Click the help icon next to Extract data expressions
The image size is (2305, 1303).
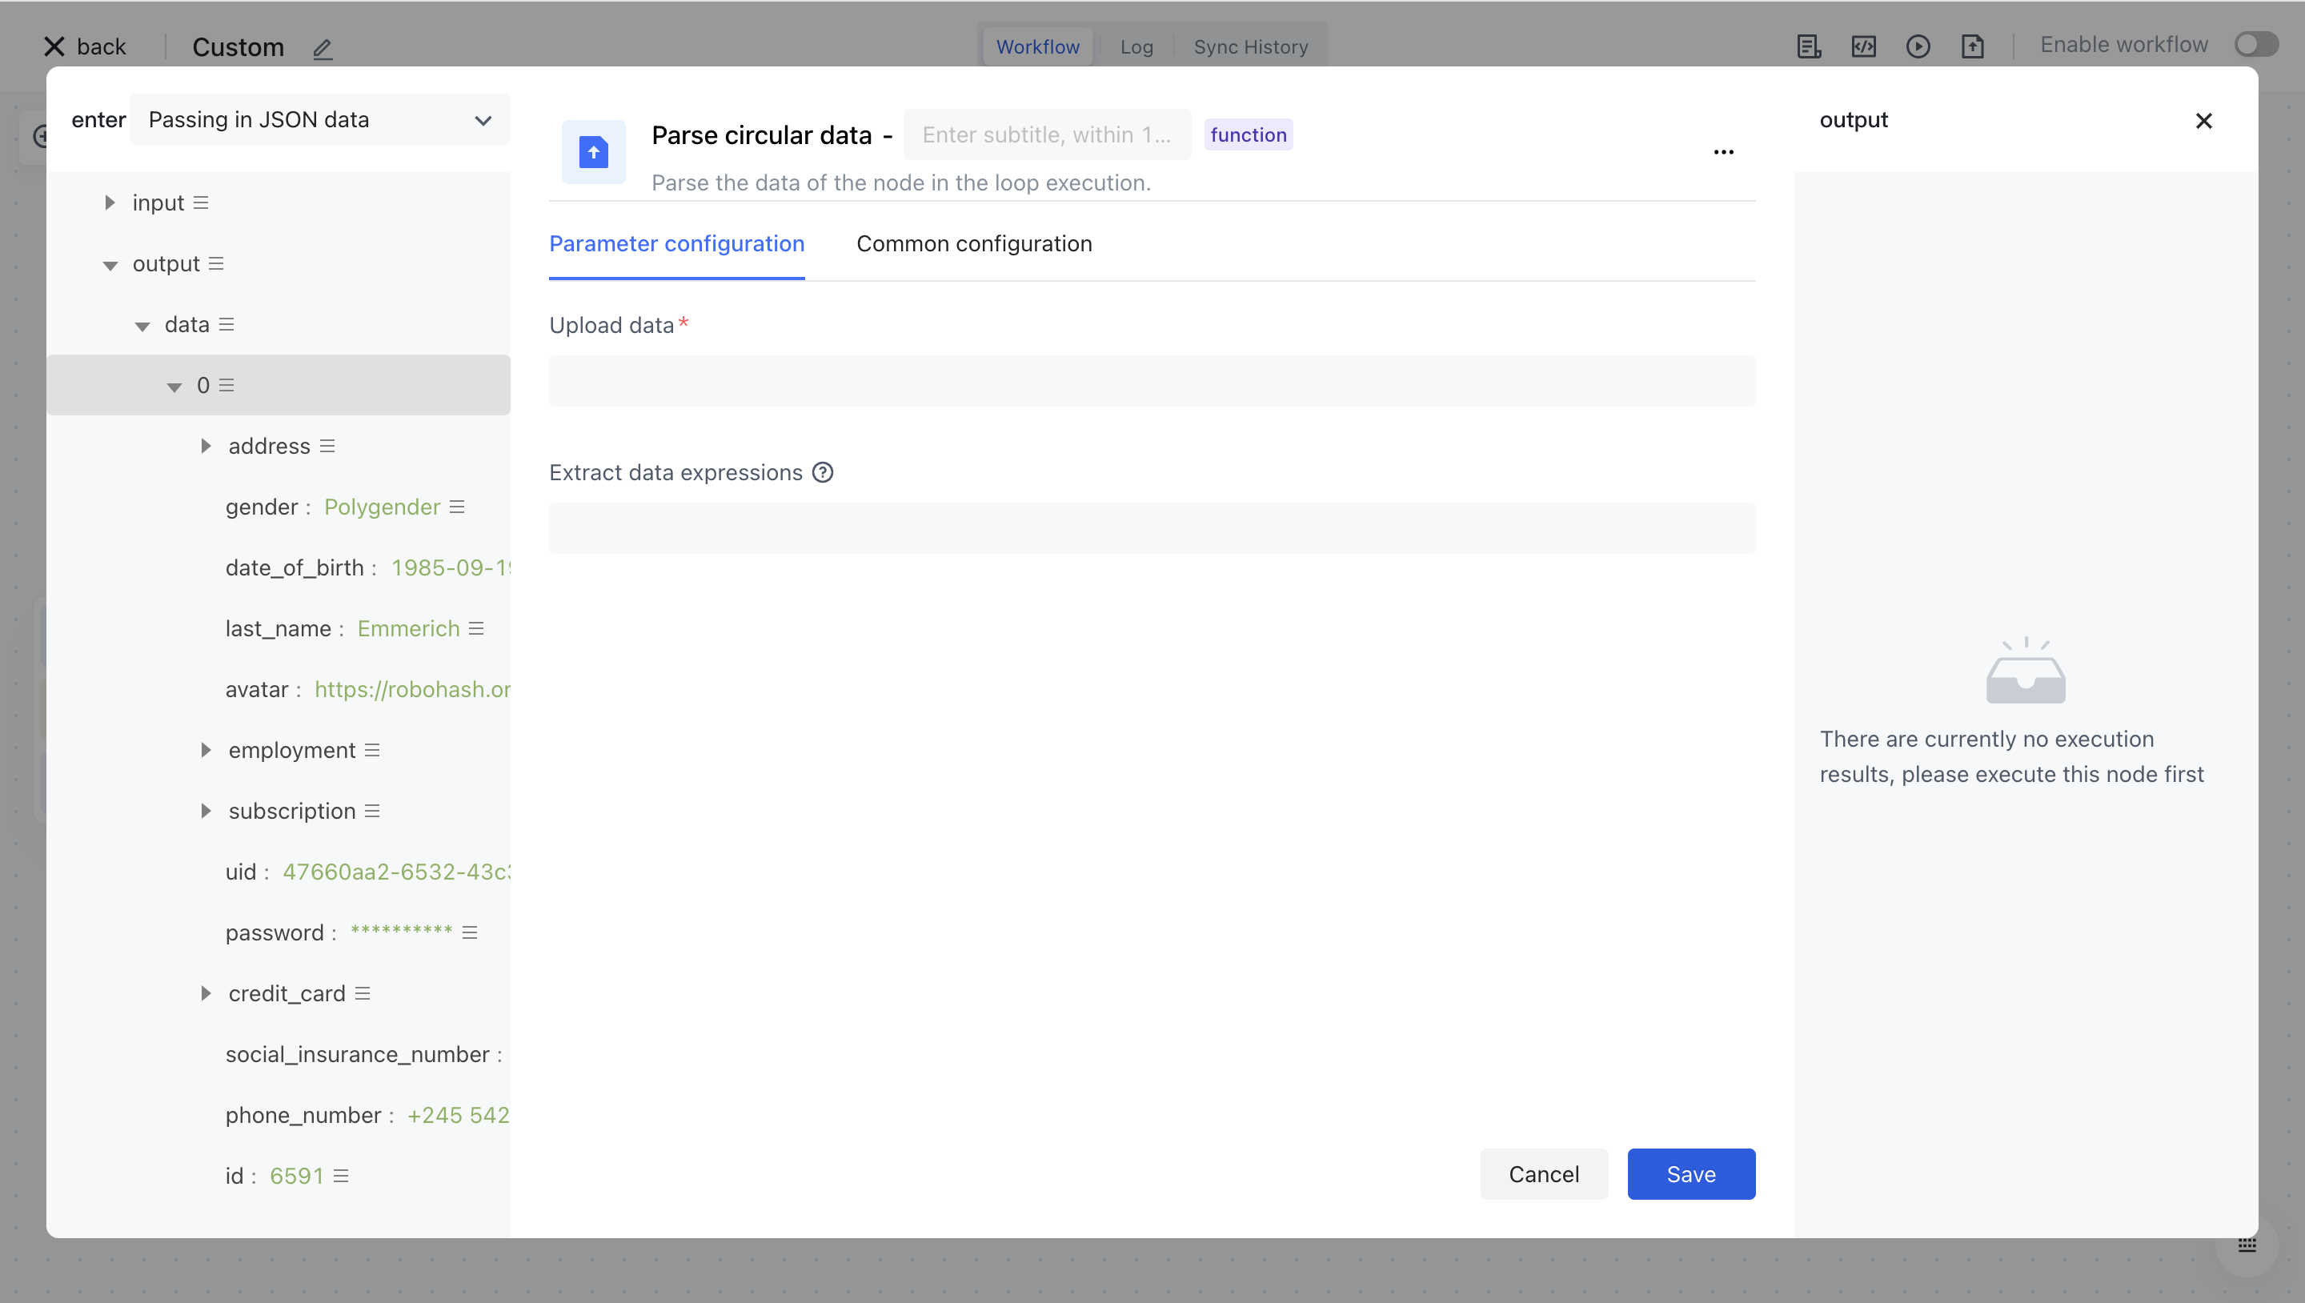tap(822, 472)
